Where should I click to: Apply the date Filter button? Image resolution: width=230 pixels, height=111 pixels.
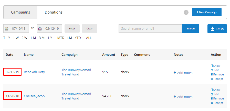72,29
